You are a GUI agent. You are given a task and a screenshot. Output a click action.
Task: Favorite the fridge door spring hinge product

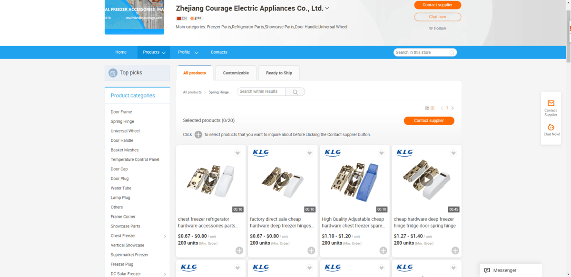tap(453, 153)
